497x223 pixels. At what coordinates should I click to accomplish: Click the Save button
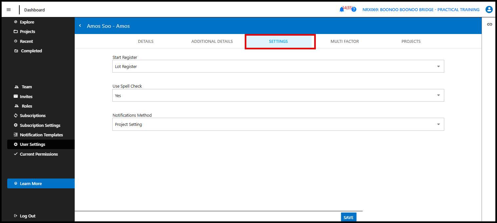[x=348, y=217]
